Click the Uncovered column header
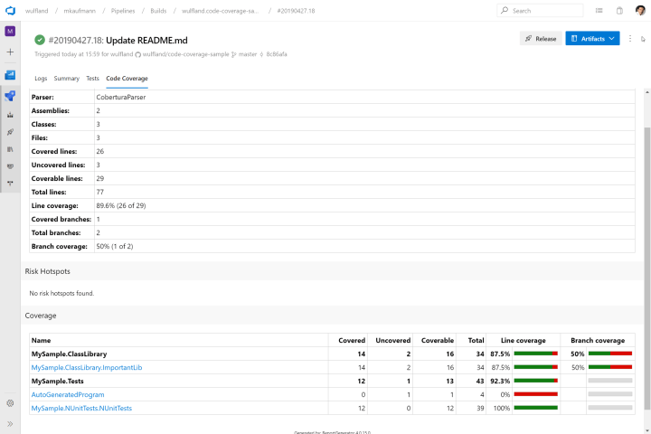Viewport: 651px width, 434px height. click(392, 341)
